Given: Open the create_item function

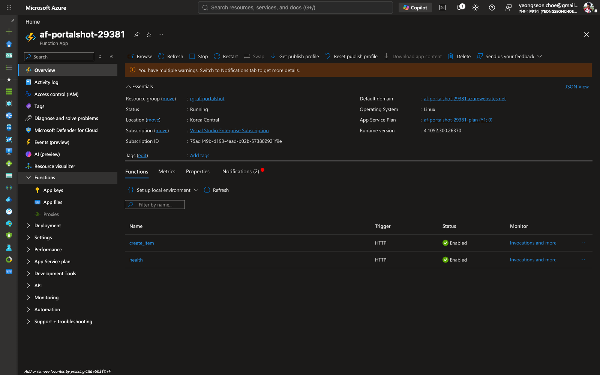Looking at the screenshot, I should pyautogui.click(x=142, y=243).
